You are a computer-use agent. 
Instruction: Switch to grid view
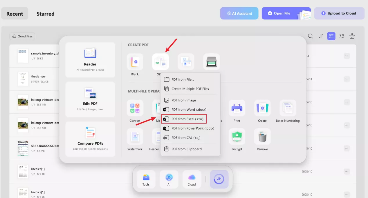[x=342, y=36]
